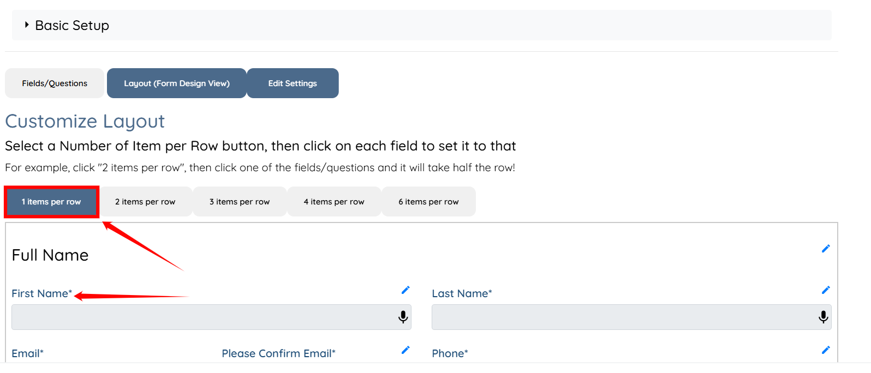Click the Full Name heading

(50, 255)
